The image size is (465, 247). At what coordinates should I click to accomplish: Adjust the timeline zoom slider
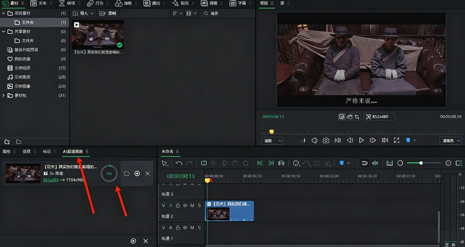[x=421, y=163]
